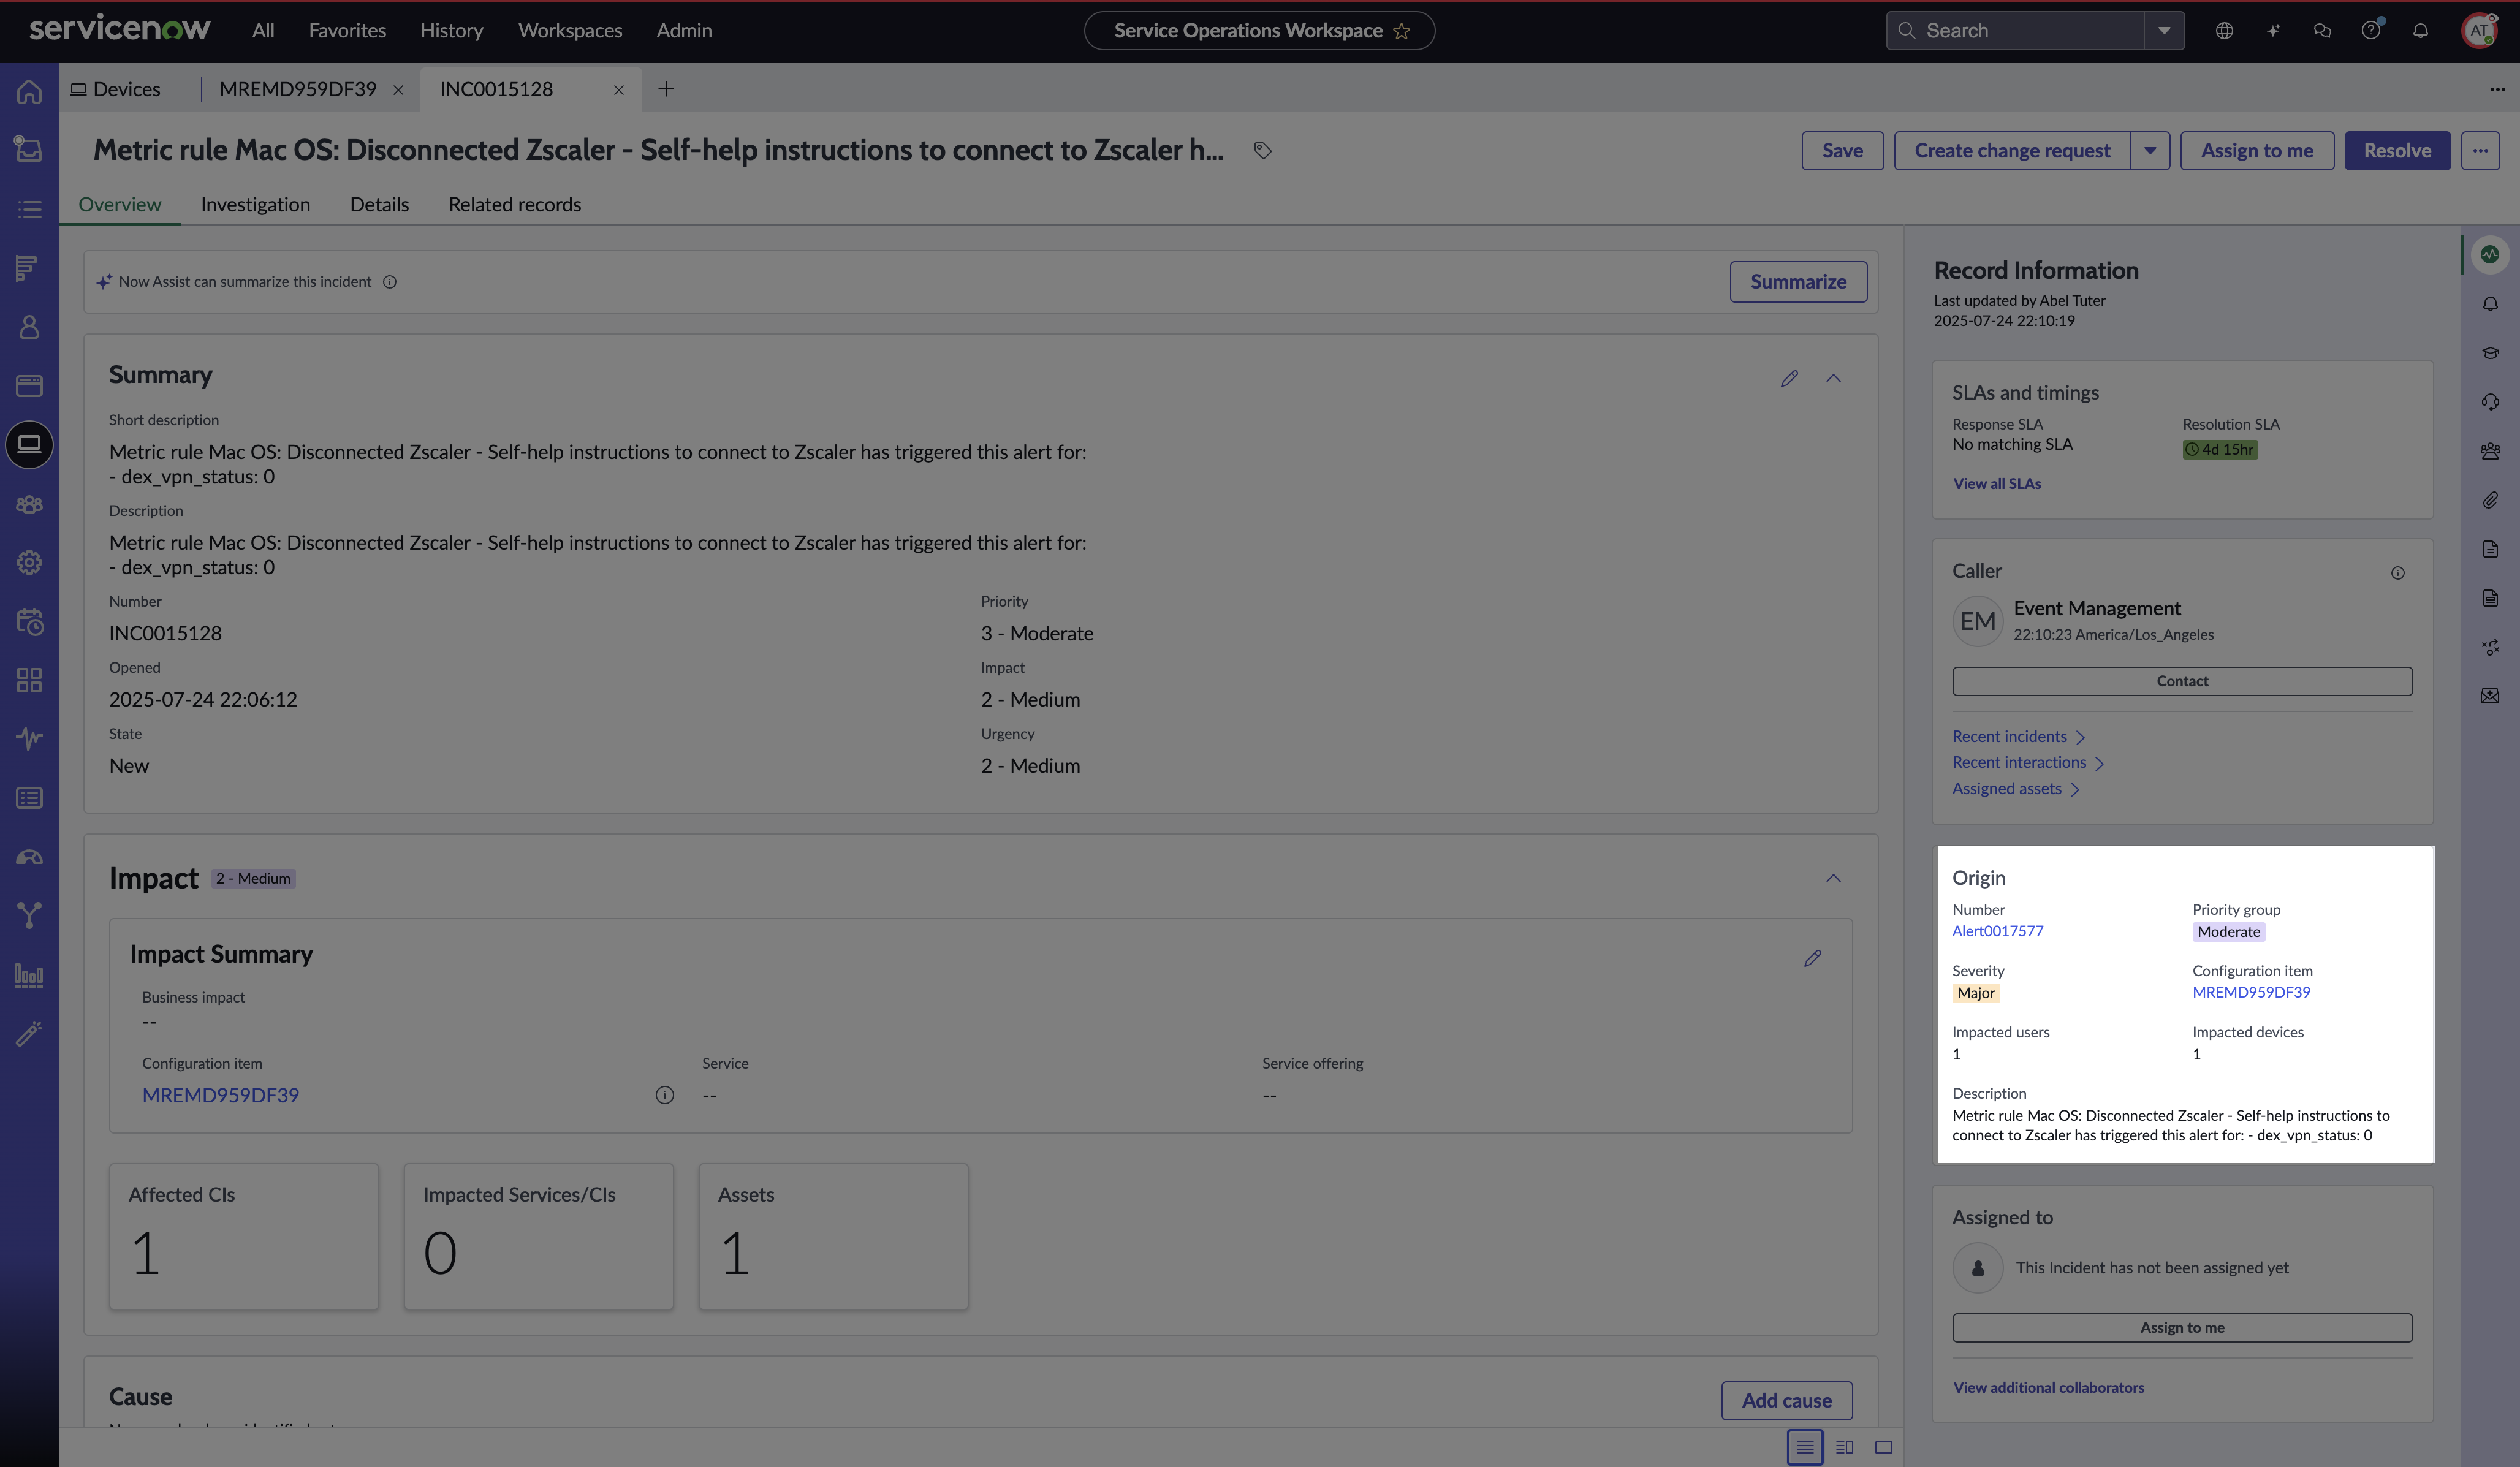Switch to the Investigation tab
The width and height of the screenshot is (2520, 1467).
tap(255, 205)
